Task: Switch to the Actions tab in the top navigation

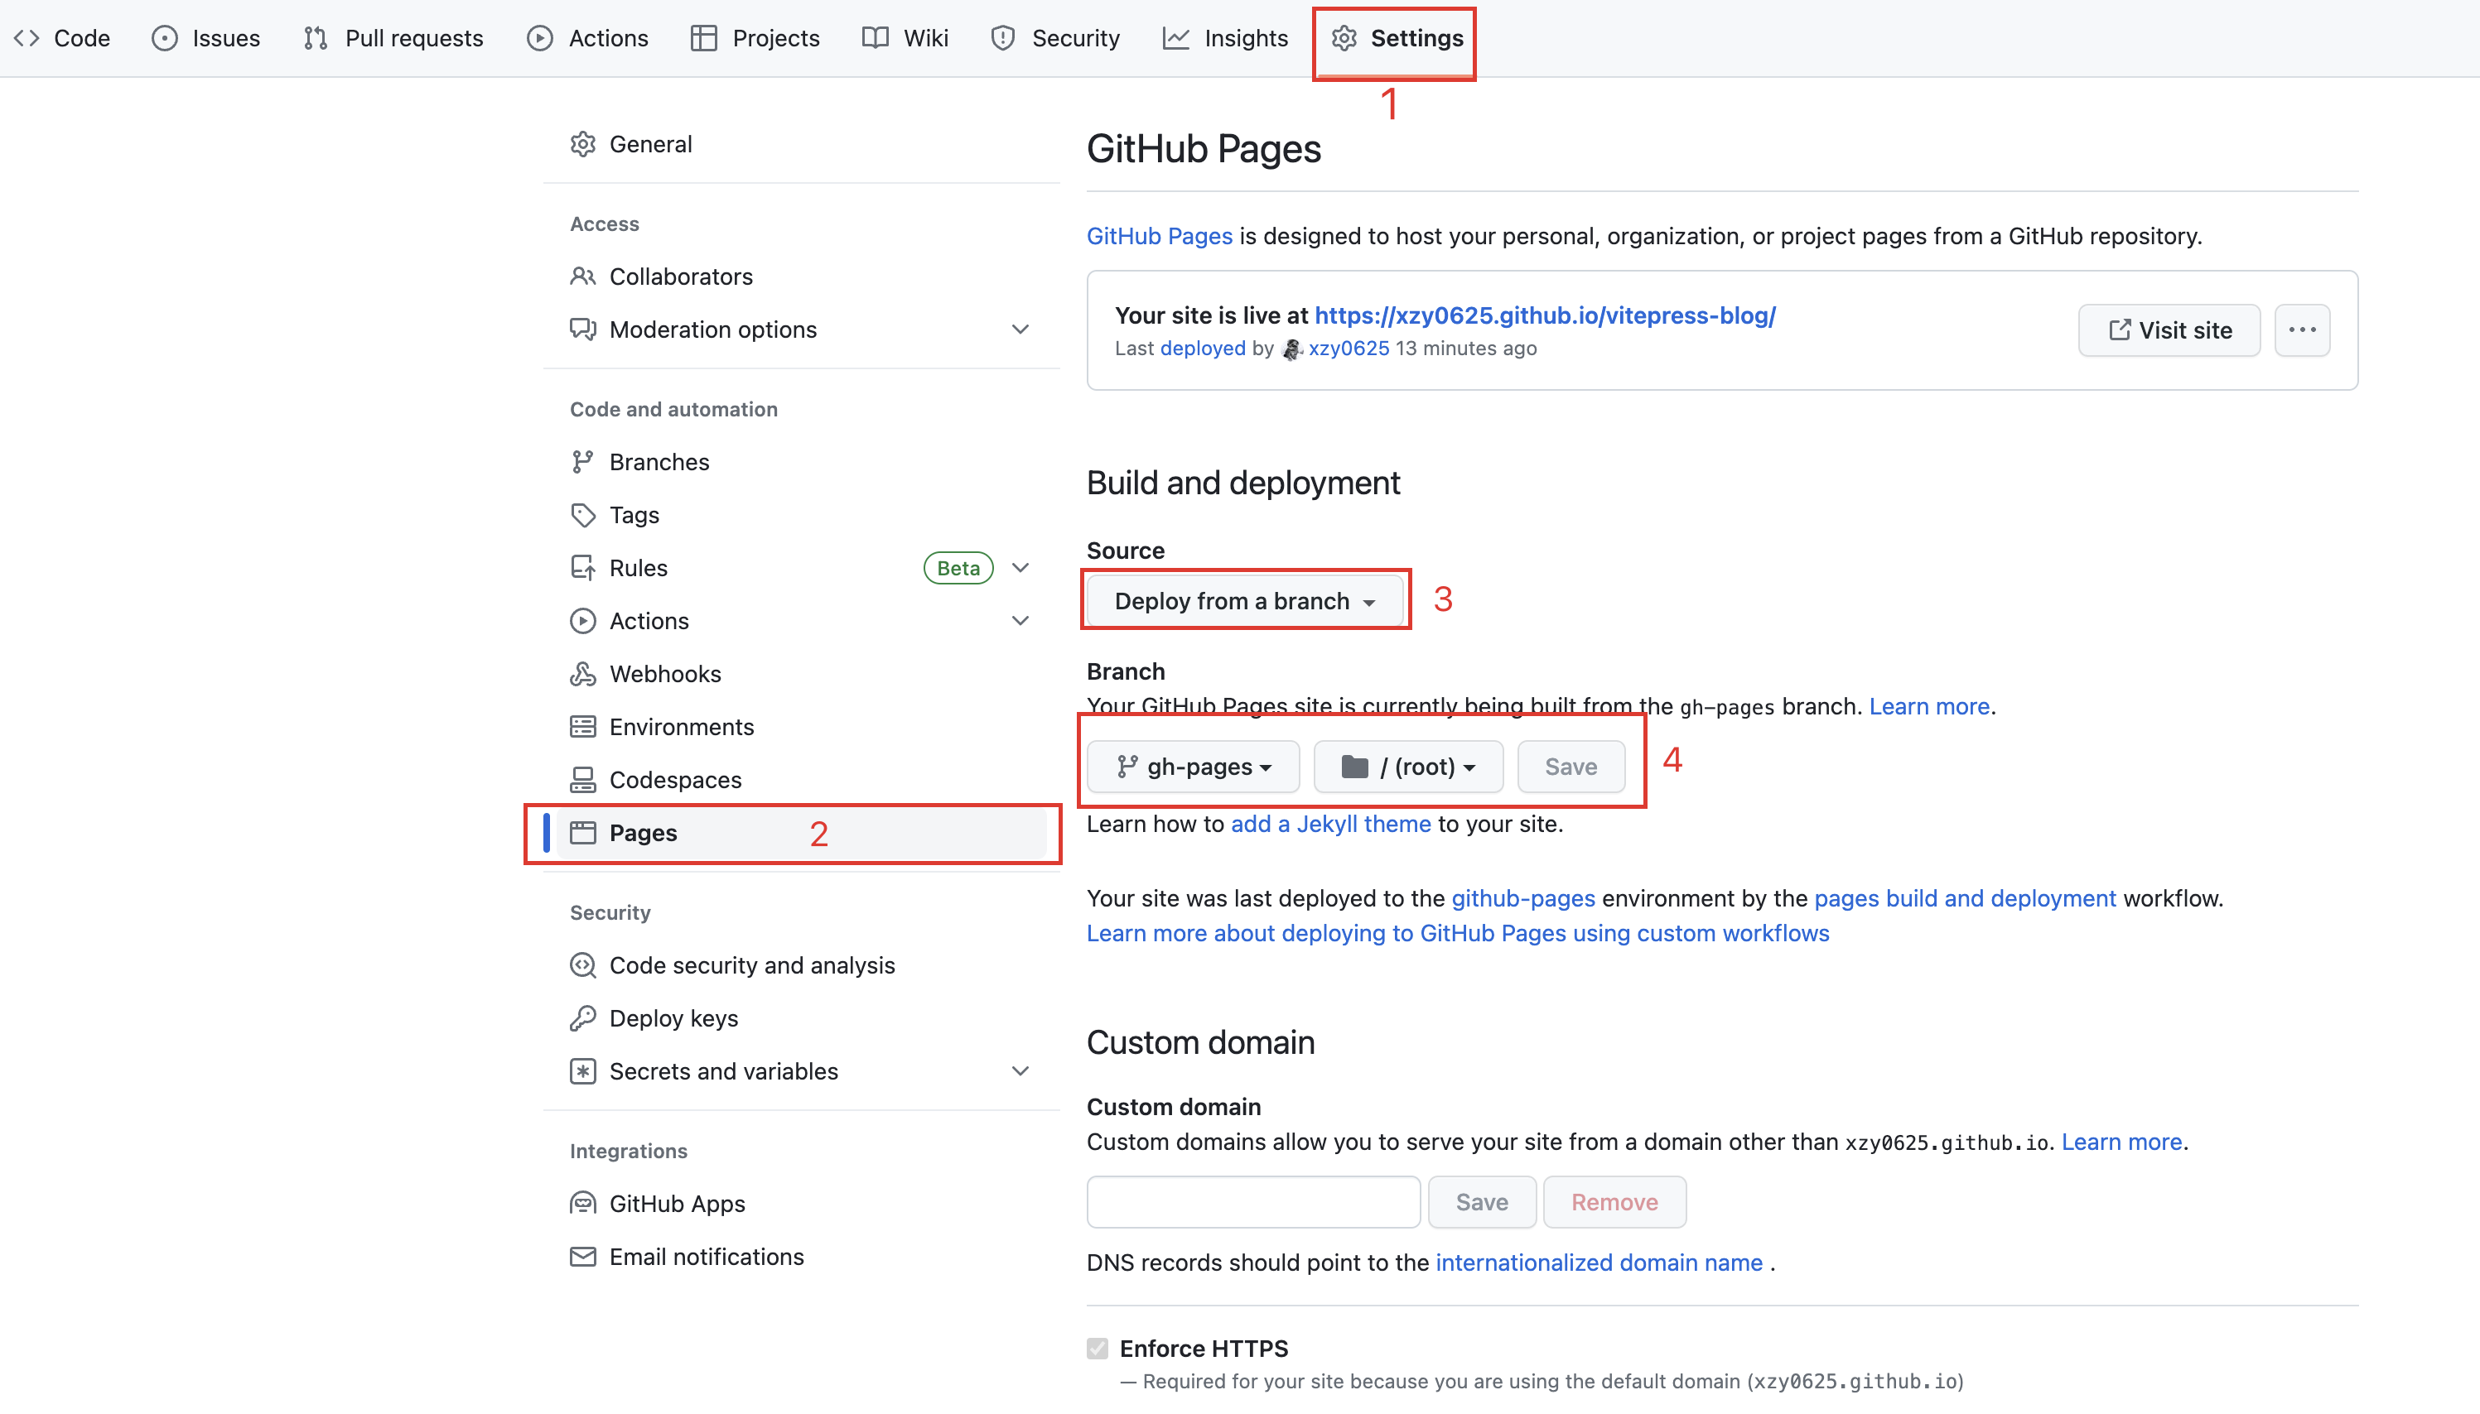Action: [x=586, y=38]
